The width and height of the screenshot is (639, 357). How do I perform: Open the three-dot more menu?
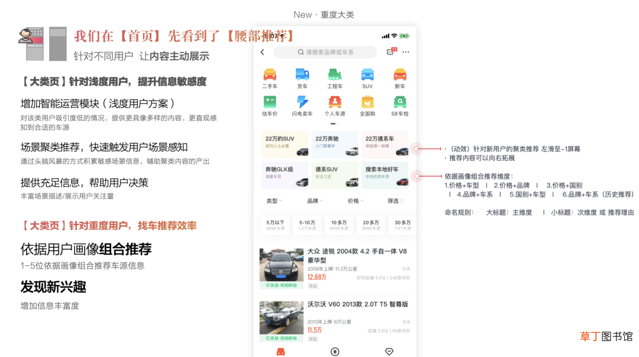[406, 52]
